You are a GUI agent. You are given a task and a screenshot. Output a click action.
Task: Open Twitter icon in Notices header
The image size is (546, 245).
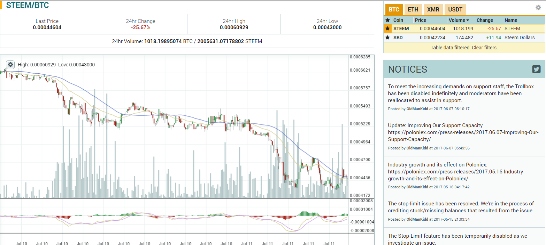click(x=536, y=69)
